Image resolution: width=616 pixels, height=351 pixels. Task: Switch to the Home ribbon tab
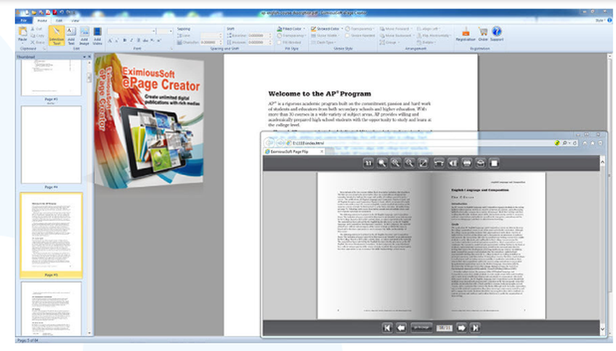42,20
